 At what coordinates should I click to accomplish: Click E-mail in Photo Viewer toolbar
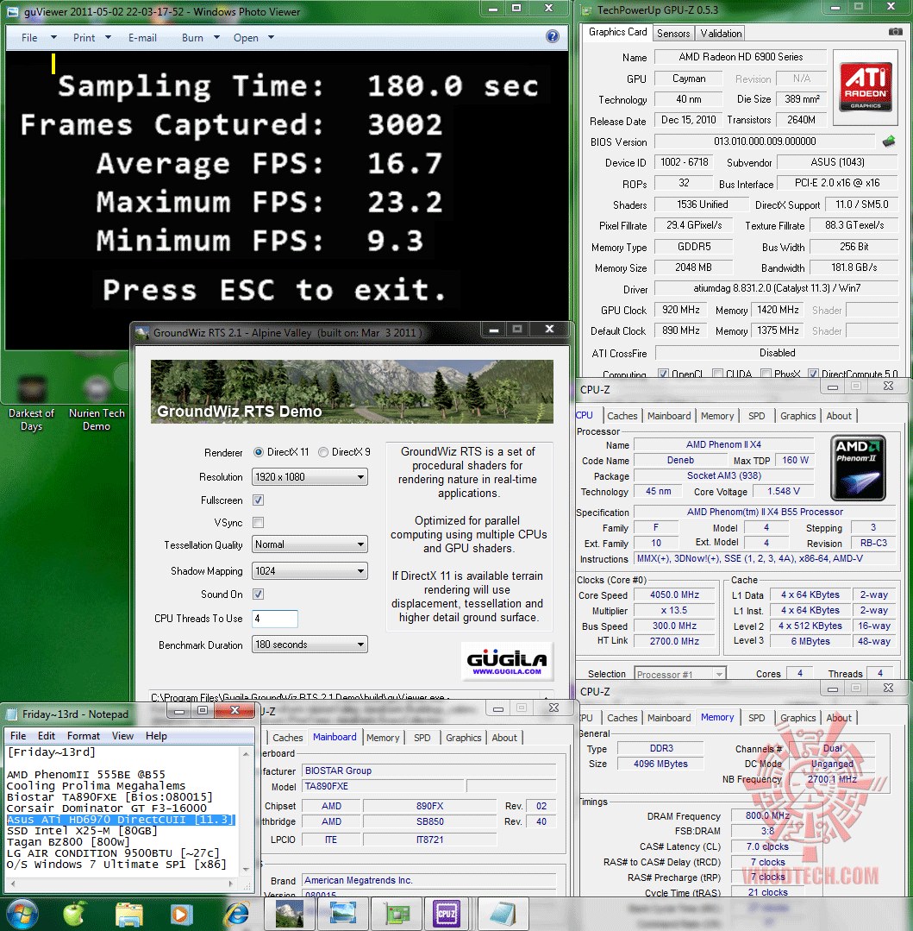pyautogui.click(x=142, y=37)
